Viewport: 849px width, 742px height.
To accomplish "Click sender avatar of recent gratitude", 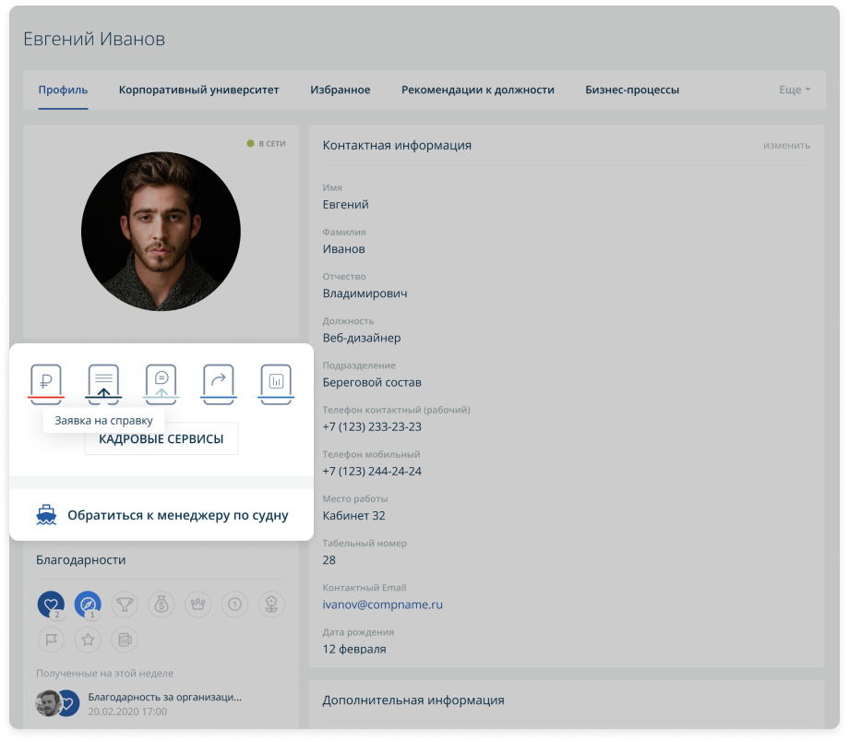I will click(x=49, y=703).
